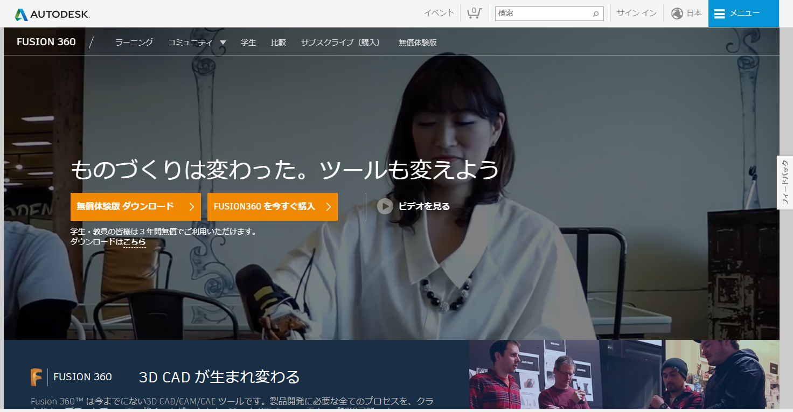The width and height of the screenshot is (793, 412).
Task: Open the ラーニング nav item
Action: coord(134,43)
